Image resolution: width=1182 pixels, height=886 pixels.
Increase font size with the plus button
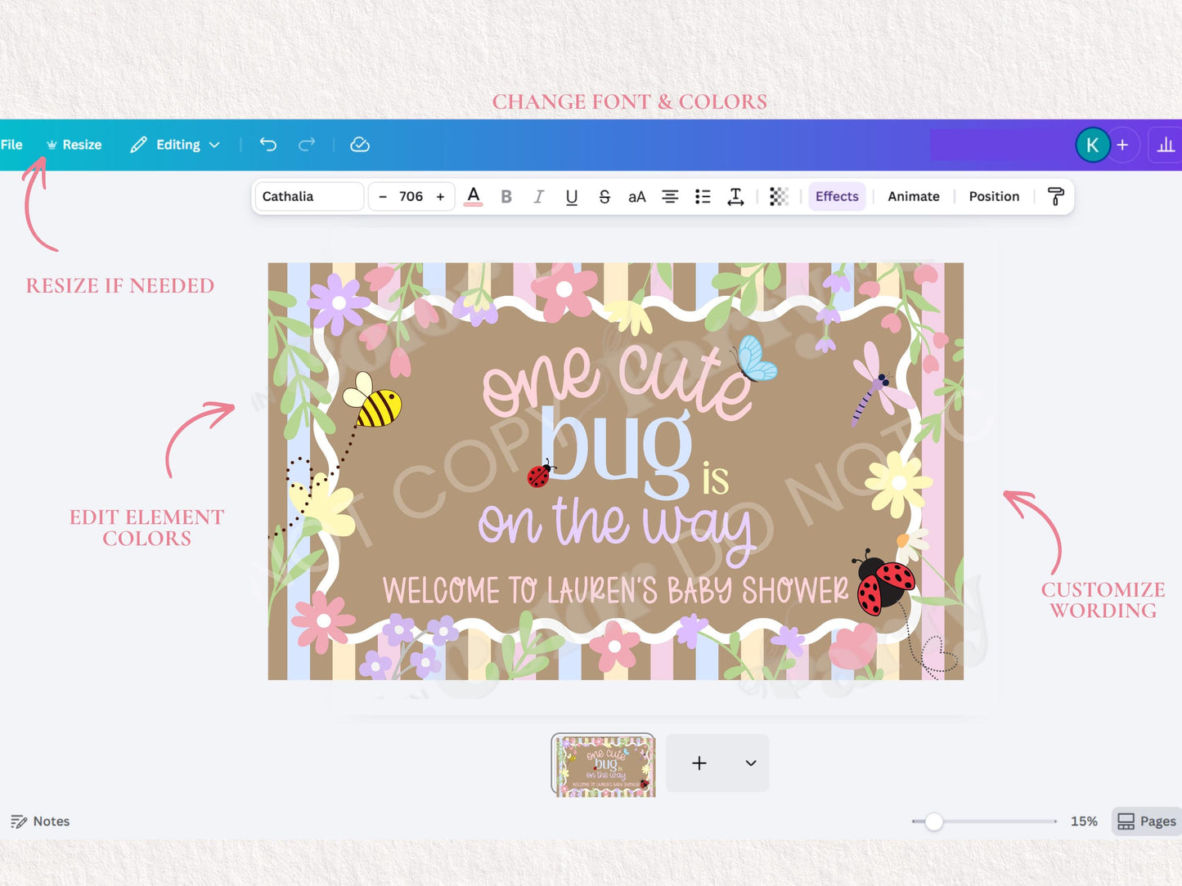tap(440, 196)
